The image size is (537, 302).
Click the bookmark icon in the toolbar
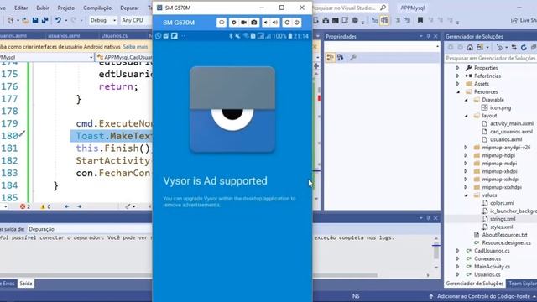click(420, 20)
